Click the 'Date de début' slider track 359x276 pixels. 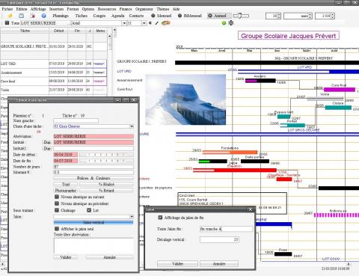tap(106, 155)
